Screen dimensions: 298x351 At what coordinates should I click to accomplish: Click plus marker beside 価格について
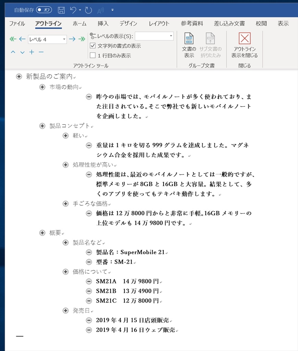(65, 272)
